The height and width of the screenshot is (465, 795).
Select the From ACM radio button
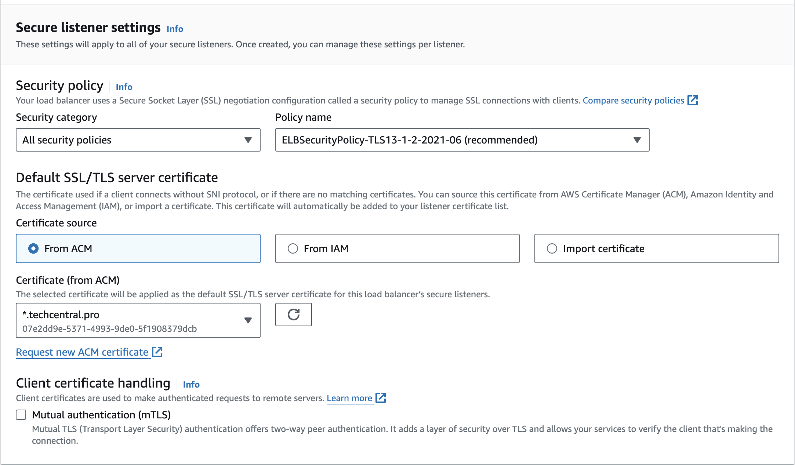click(33, 248)
